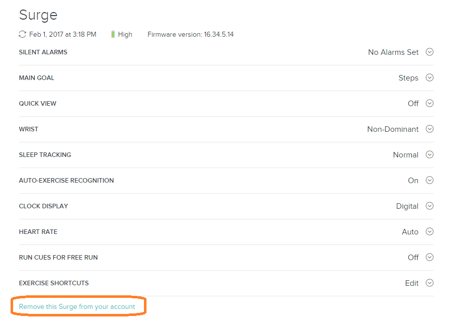Expand the Clock Display chevron
Image resolution: width=449 pixels, height=324 pixels.
pos(429,206)
